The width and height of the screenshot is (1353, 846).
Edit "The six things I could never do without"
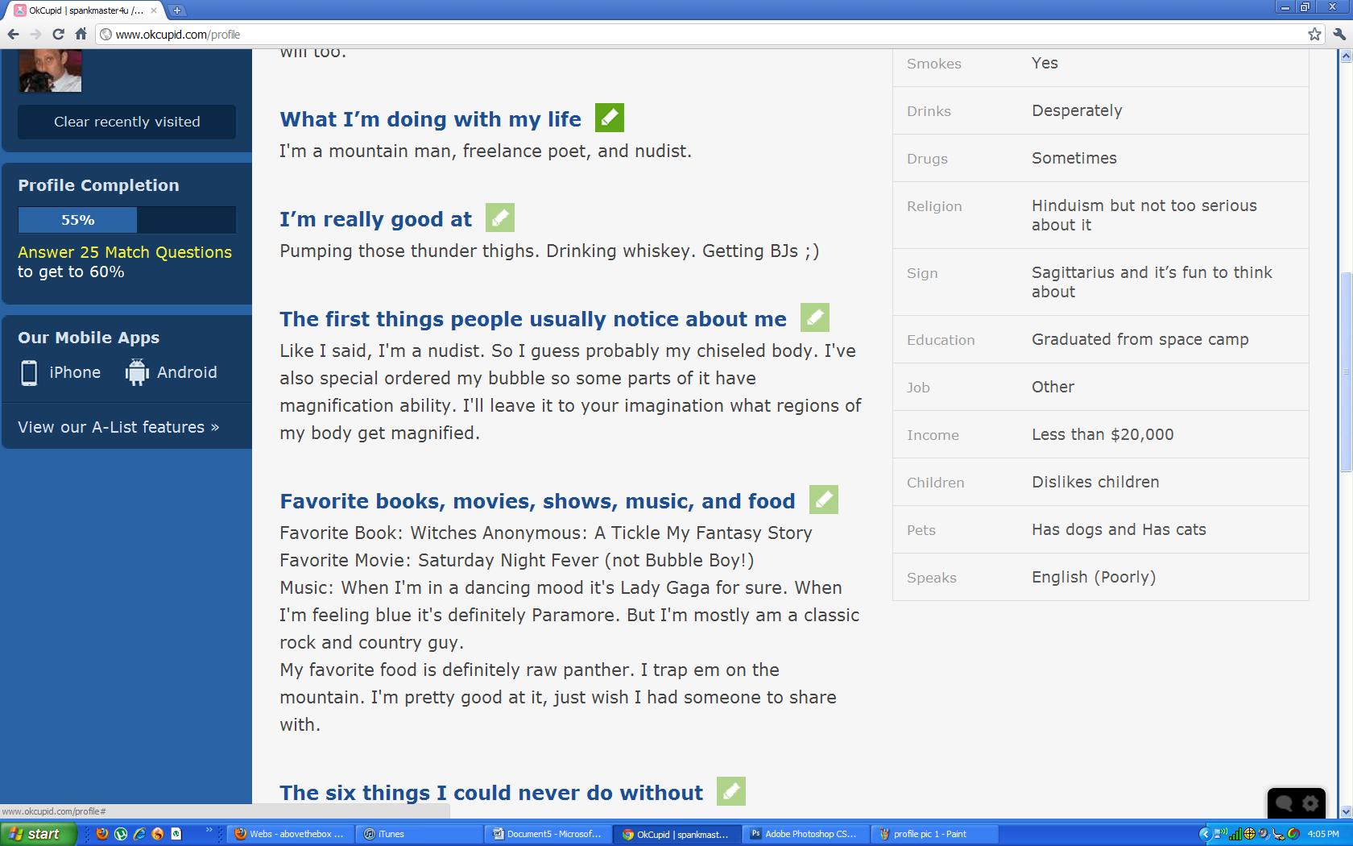tap(730, 792)
